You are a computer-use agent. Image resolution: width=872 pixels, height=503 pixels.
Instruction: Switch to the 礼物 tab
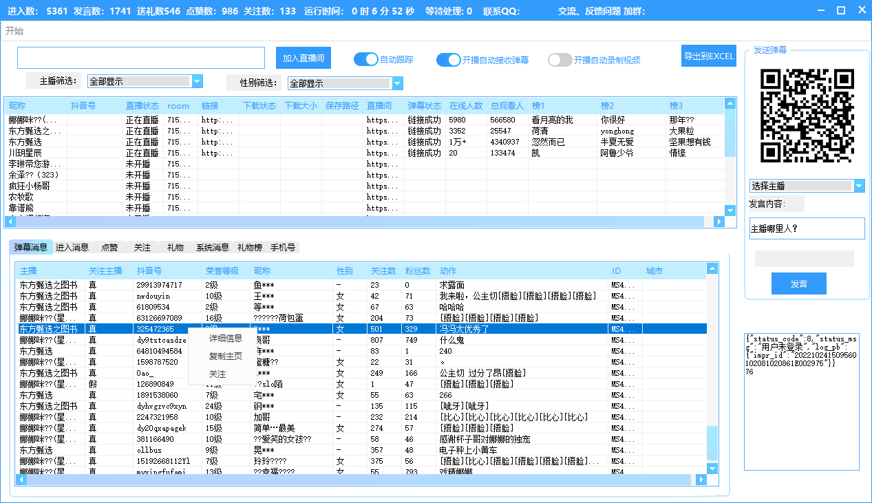click(x=176, y=247)
